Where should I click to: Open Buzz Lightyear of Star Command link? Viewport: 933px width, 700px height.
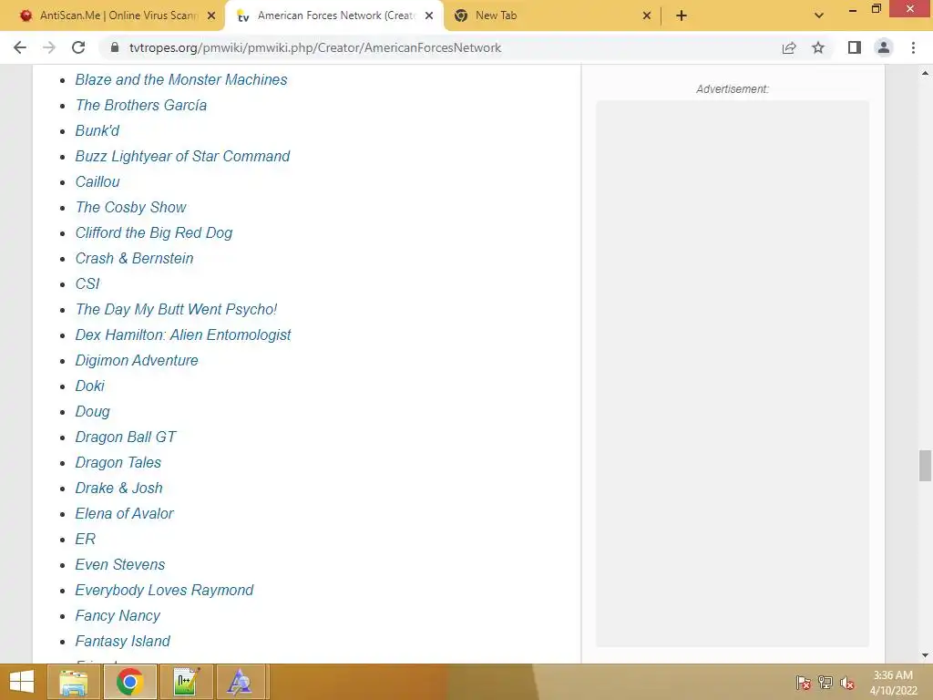182,157
